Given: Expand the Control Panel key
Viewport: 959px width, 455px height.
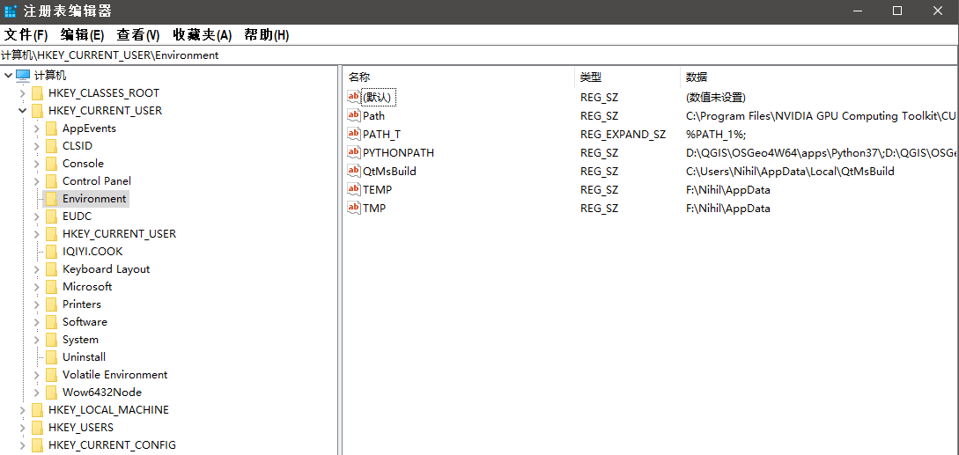Looking at the screenshot, I should [36, 181].
